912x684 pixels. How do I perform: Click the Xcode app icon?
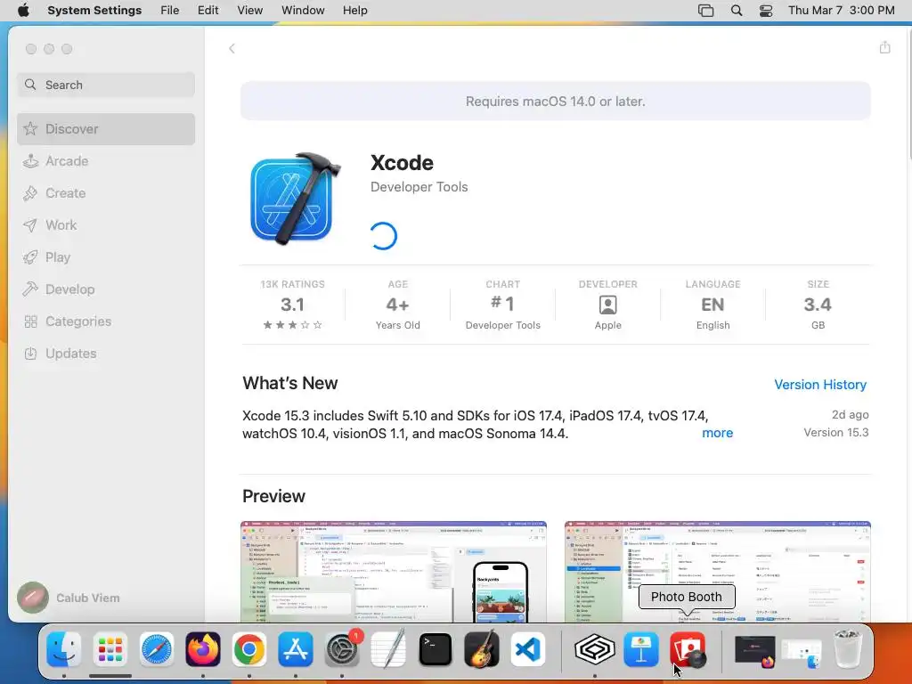[x=295, y=199]
